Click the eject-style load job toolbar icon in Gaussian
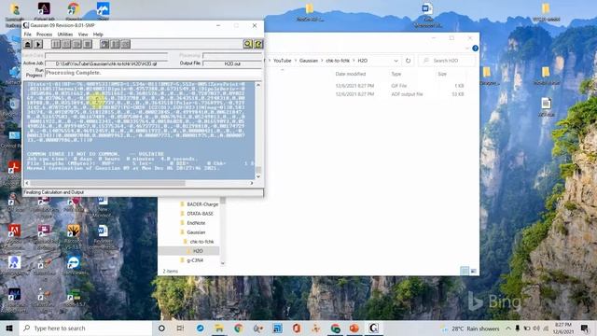 [28, 44]
